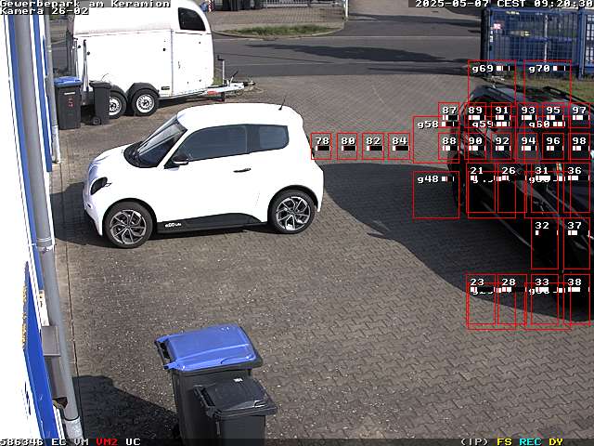Select motion detection window 92
Viewport: 594px width, 446px height.
501,146
